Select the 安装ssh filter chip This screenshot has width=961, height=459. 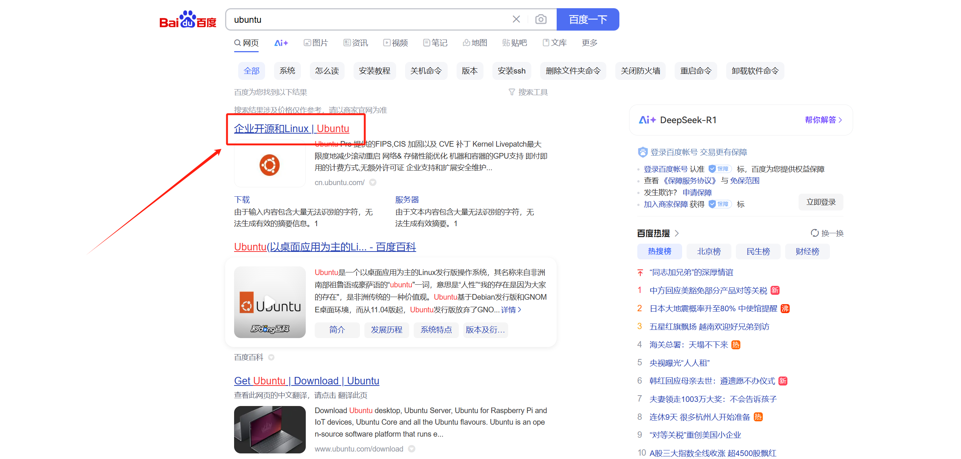click(511, 71)
